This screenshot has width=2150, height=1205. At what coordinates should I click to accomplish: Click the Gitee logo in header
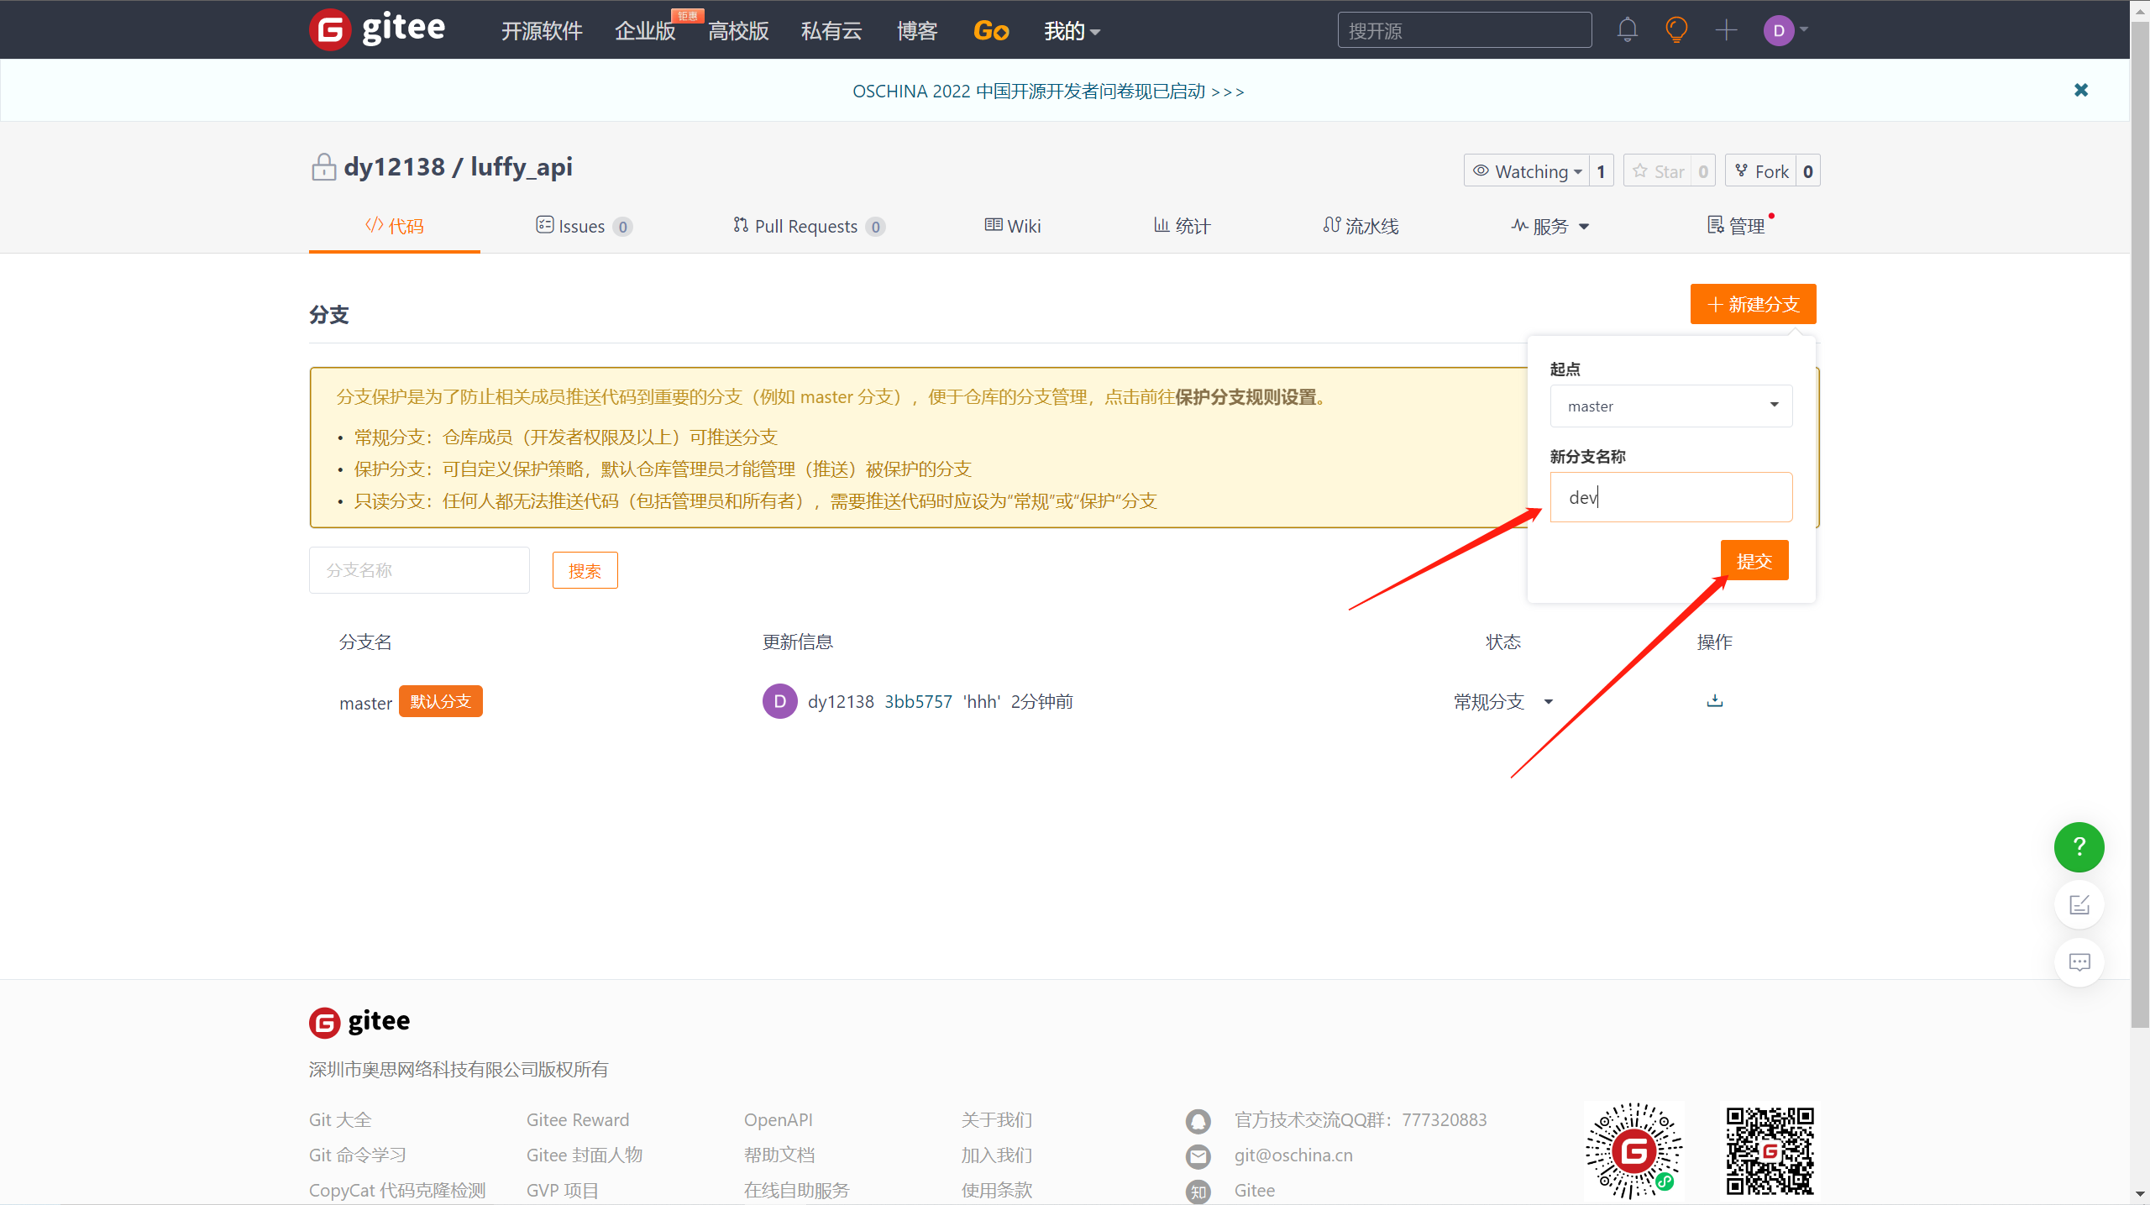(x=378, y=29)
